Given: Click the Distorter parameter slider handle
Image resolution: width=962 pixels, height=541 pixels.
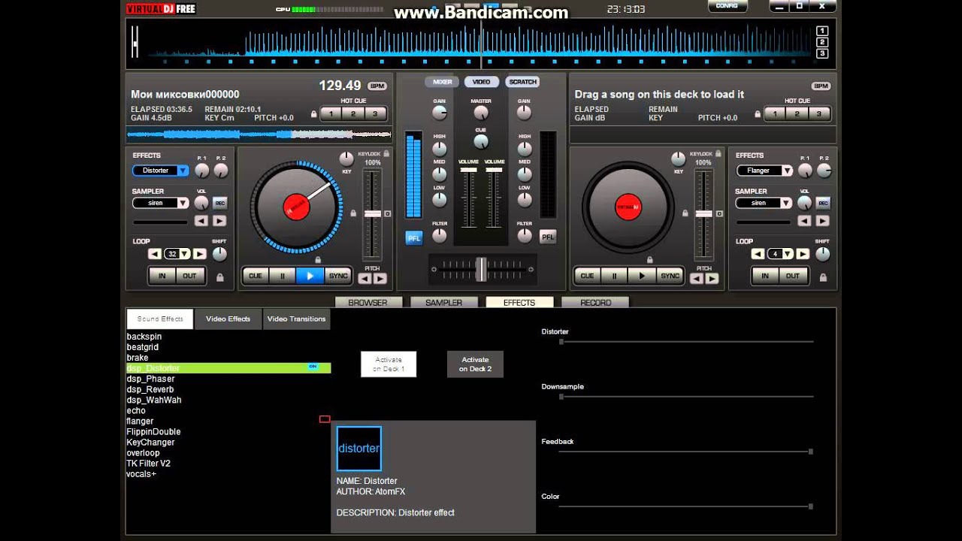Looking at the screenshot, I should coord(561,342).
